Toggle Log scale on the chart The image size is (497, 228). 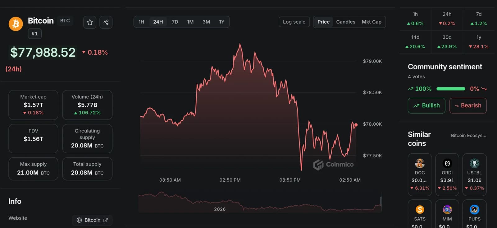coord(294,22)
